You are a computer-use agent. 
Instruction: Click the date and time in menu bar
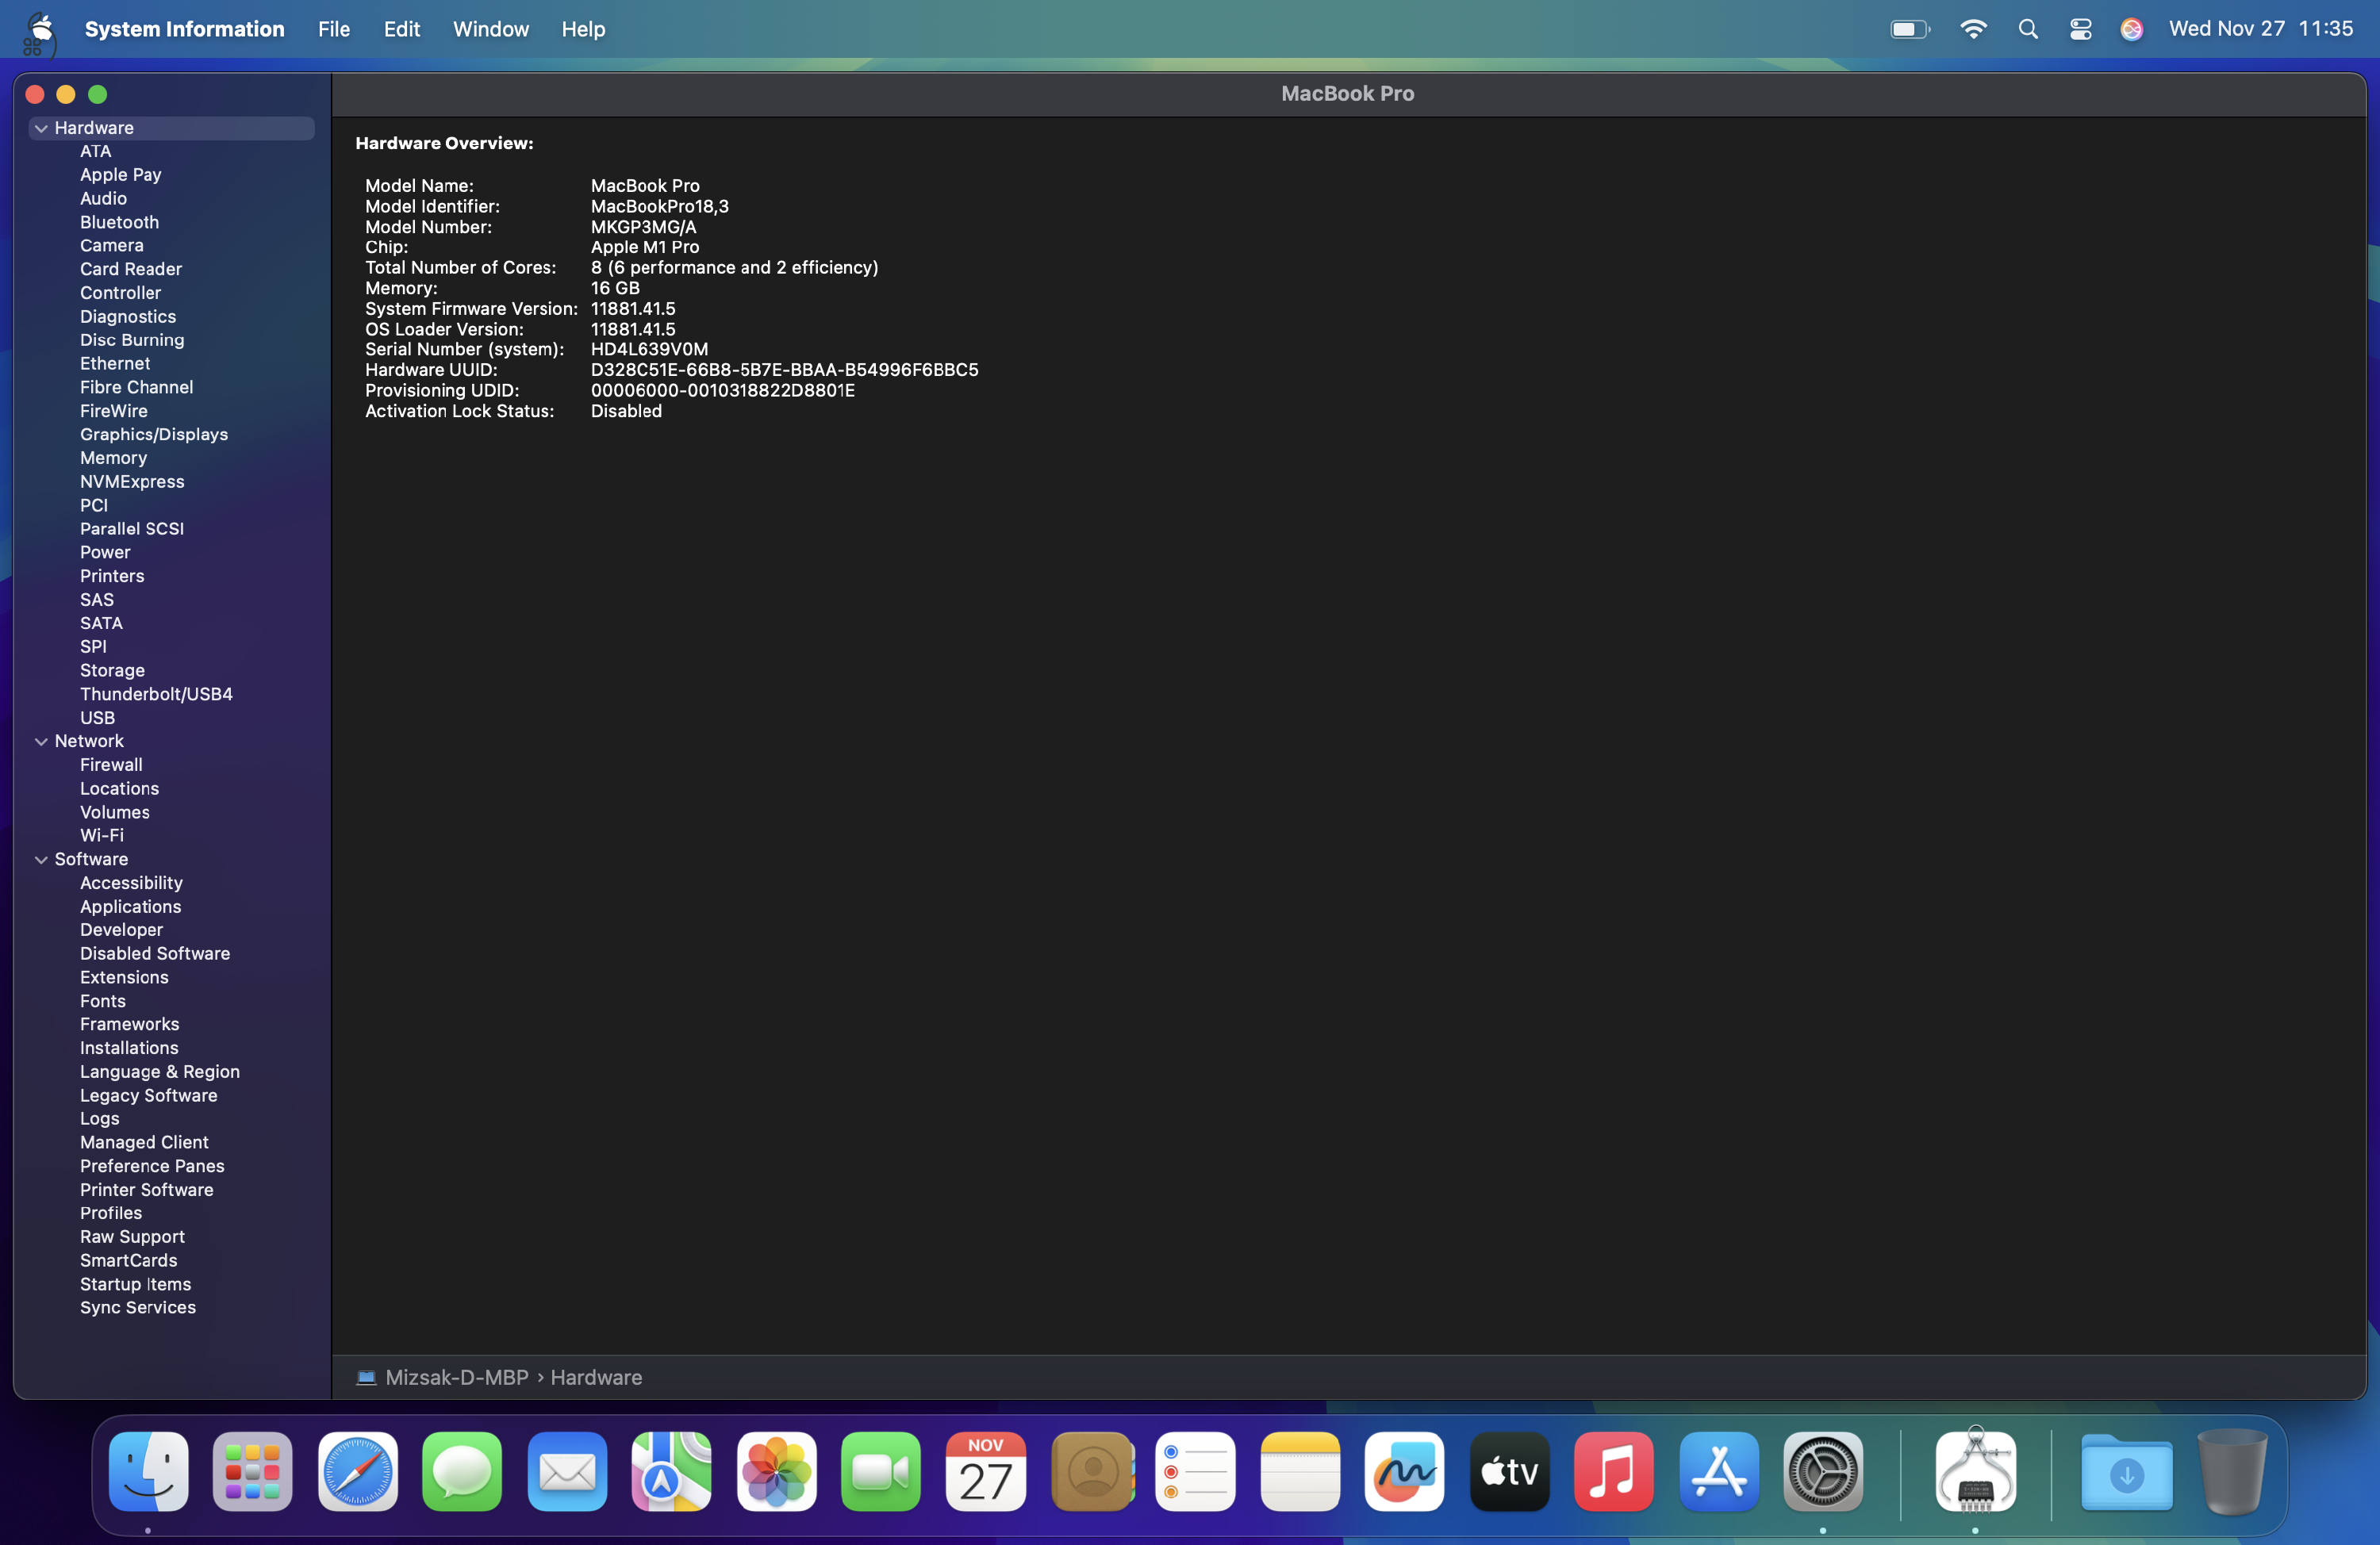click(2260, 29)
